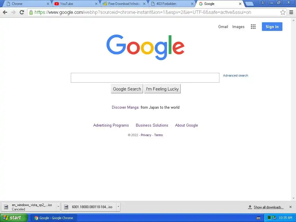Click the Google logo

(145, 47)
